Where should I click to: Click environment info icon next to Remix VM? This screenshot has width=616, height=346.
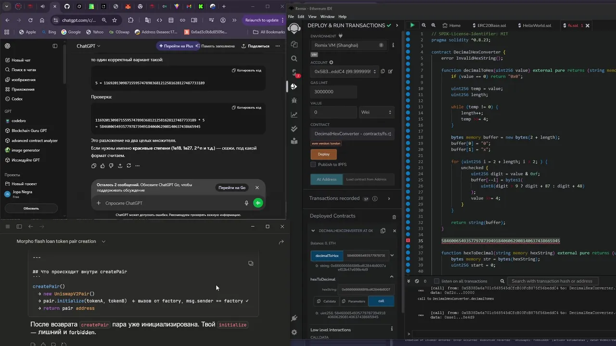pos(393,45)
